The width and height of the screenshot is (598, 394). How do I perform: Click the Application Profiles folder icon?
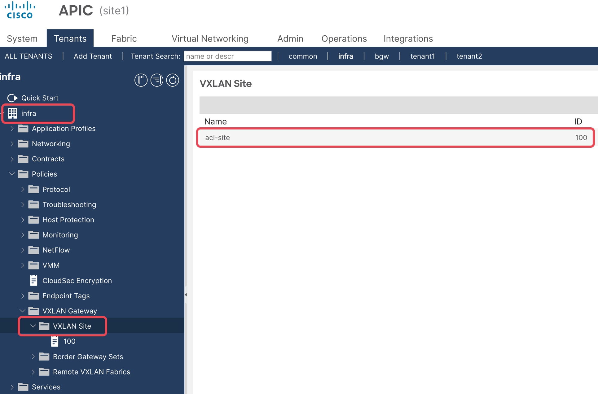point(23,129)
